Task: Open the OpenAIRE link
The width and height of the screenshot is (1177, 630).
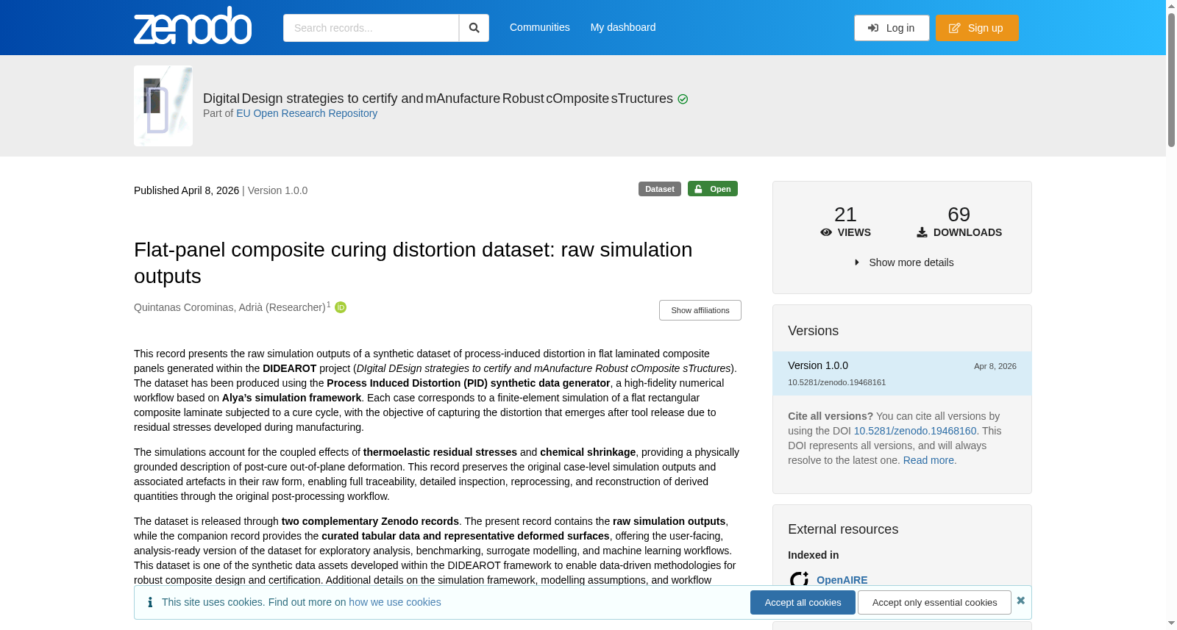Action: (x=842, y=580)
